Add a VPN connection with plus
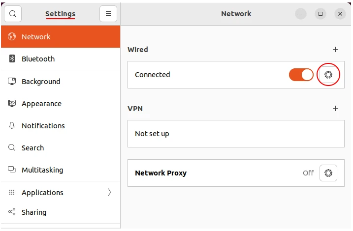 (336, 108)
